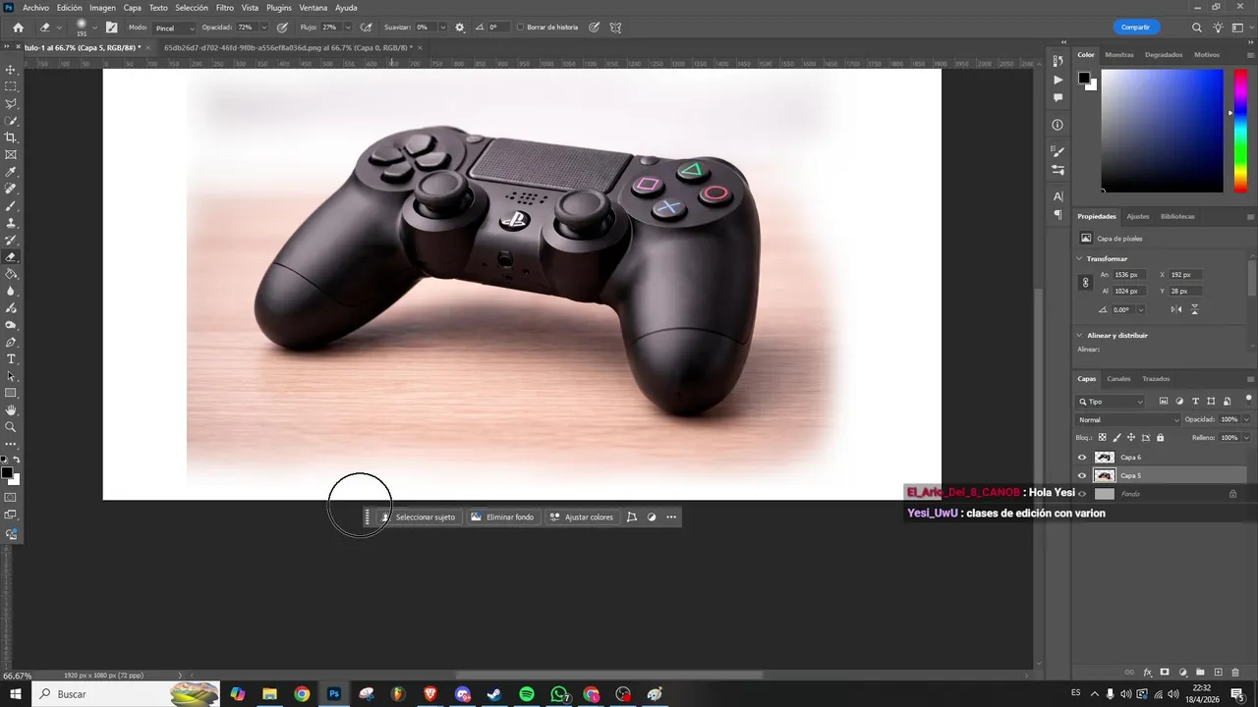
Task: Select the Frame tool
Action: tap(11, 154)
